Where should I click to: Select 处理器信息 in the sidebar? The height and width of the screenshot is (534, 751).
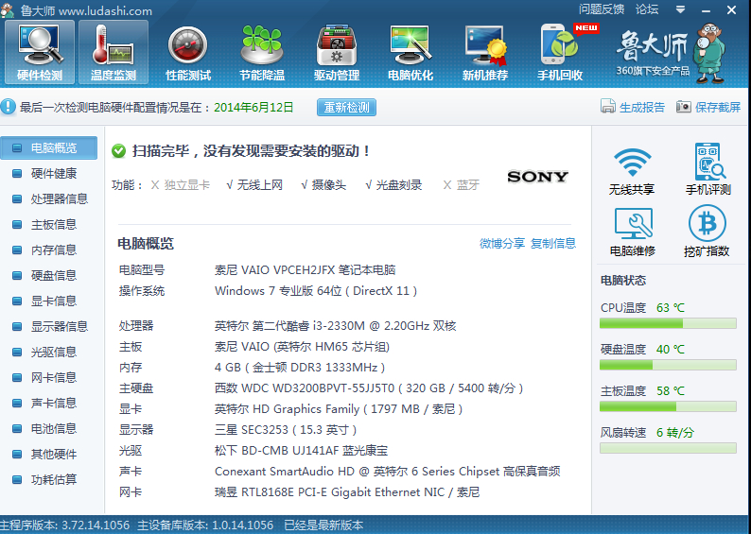click(x=49, y=198)
